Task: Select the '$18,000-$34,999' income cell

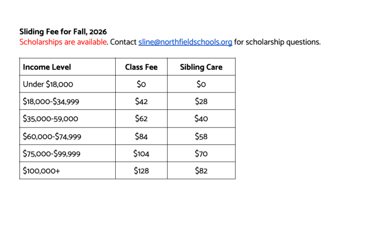Action: (67, 101)
